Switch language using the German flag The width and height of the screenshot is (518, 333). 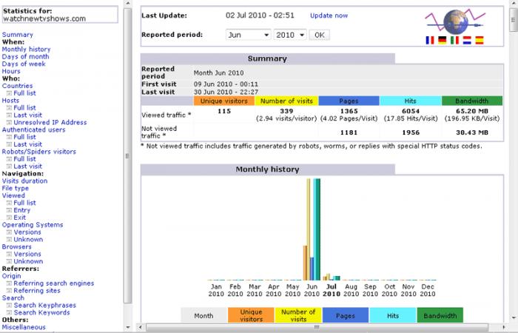click(x=442, y=41)
